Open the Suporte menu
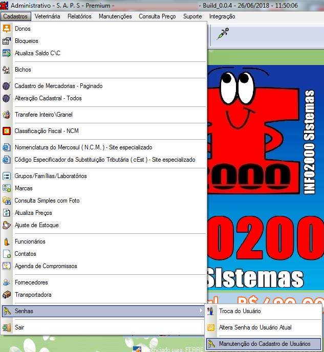The width and height of the screenshot is (324, 352). [192, 16]
